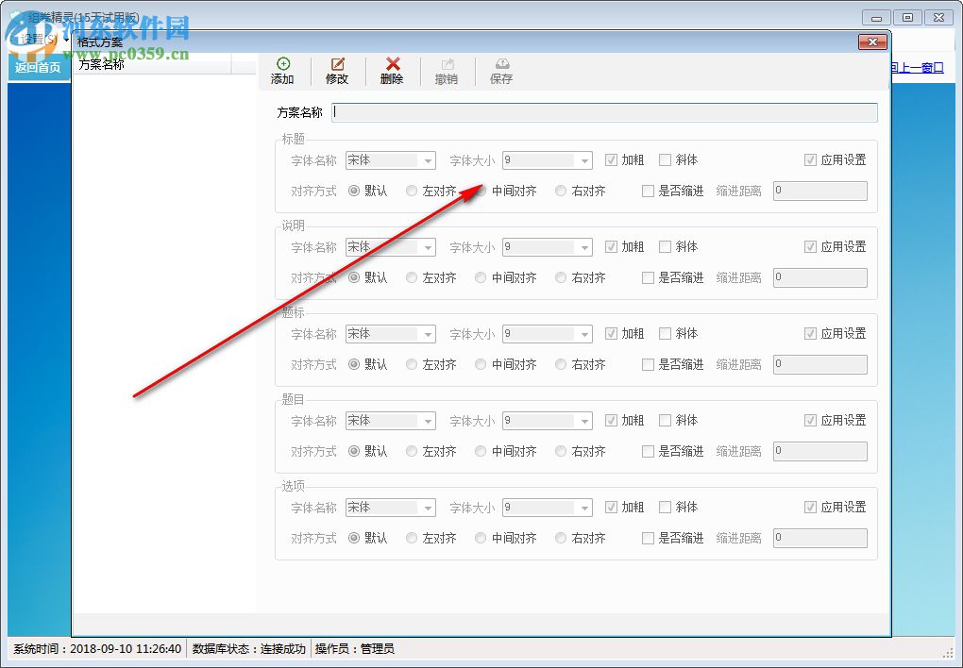Toggle 斜体 checkbox in 题标 section
The image size is (963, 668).
click(x=665, y=333)
